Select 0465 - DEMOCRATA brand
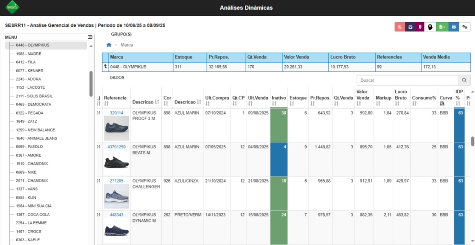475x245 pixels. click(x=33, y=104)
